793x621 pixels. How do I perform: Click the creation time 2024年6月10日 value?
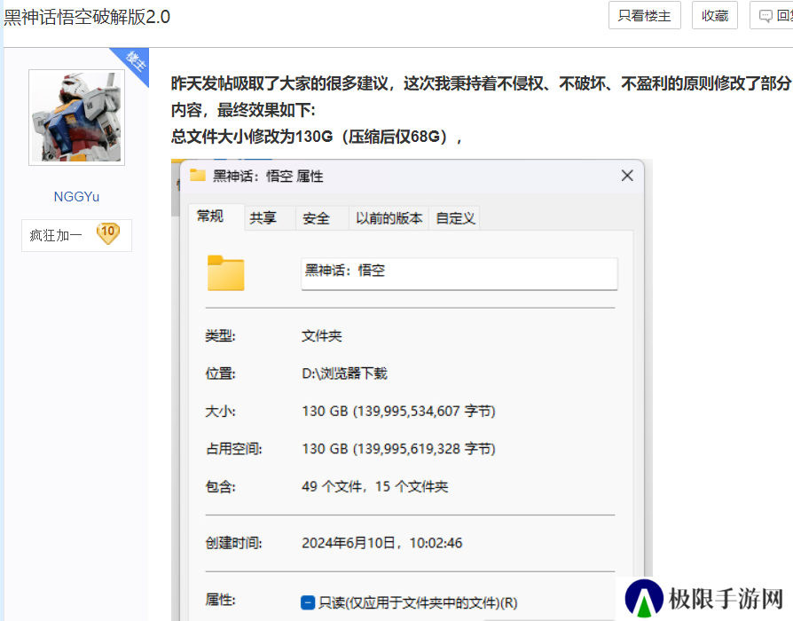[x=381, y=543]
